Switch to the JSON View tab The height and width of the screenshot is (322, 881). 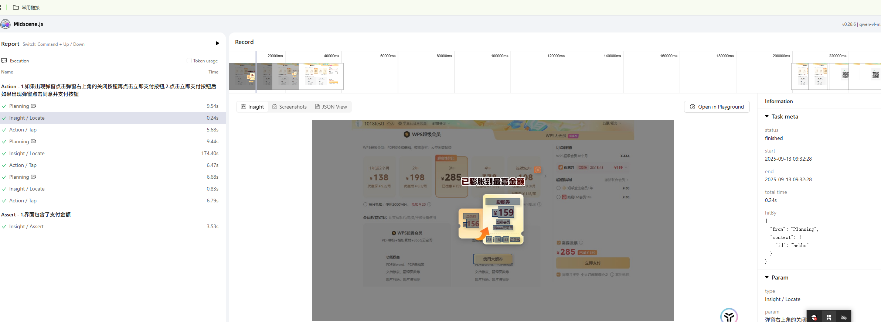[x=331, y=107]
